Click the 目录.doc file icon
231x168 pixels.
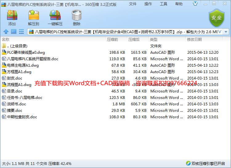tap(4, 91)
